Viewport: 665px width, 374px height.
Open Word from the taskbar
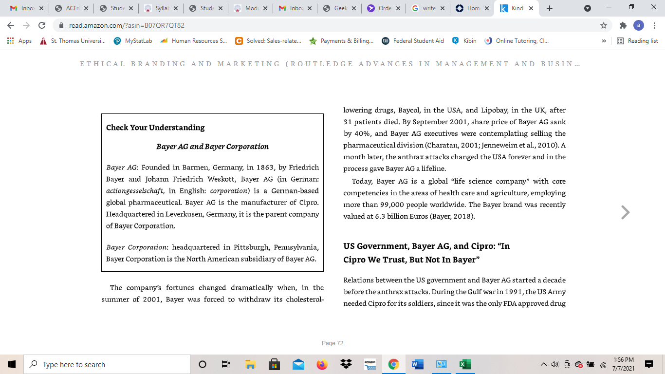[417, 364]
